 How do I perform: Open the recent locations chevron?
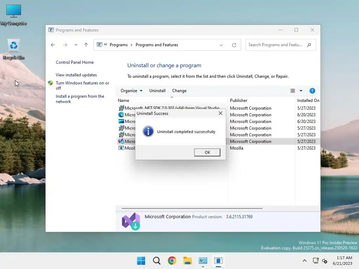[x=76, y=45]
